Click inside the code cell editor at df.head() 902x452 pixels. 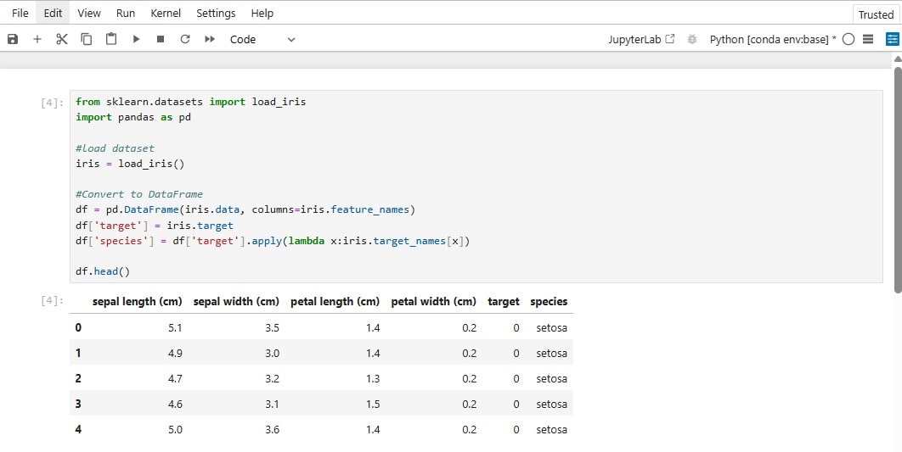tap(103, 271)
